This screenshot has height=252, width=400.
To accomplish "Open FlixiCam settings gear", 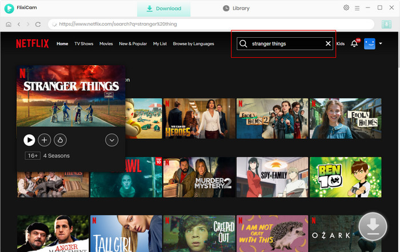I will coord(346,7).
